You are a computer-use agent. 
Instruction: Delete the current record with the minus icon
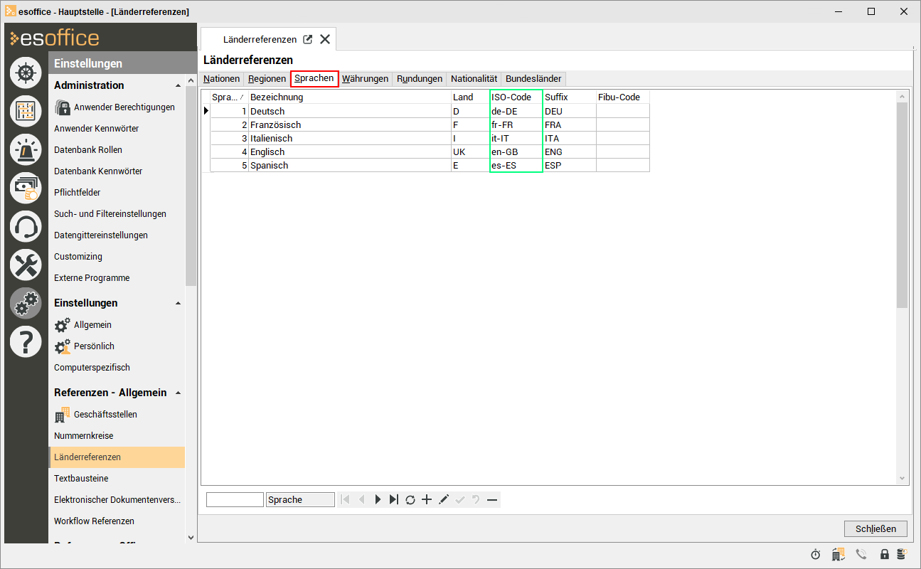coord(492,500)
